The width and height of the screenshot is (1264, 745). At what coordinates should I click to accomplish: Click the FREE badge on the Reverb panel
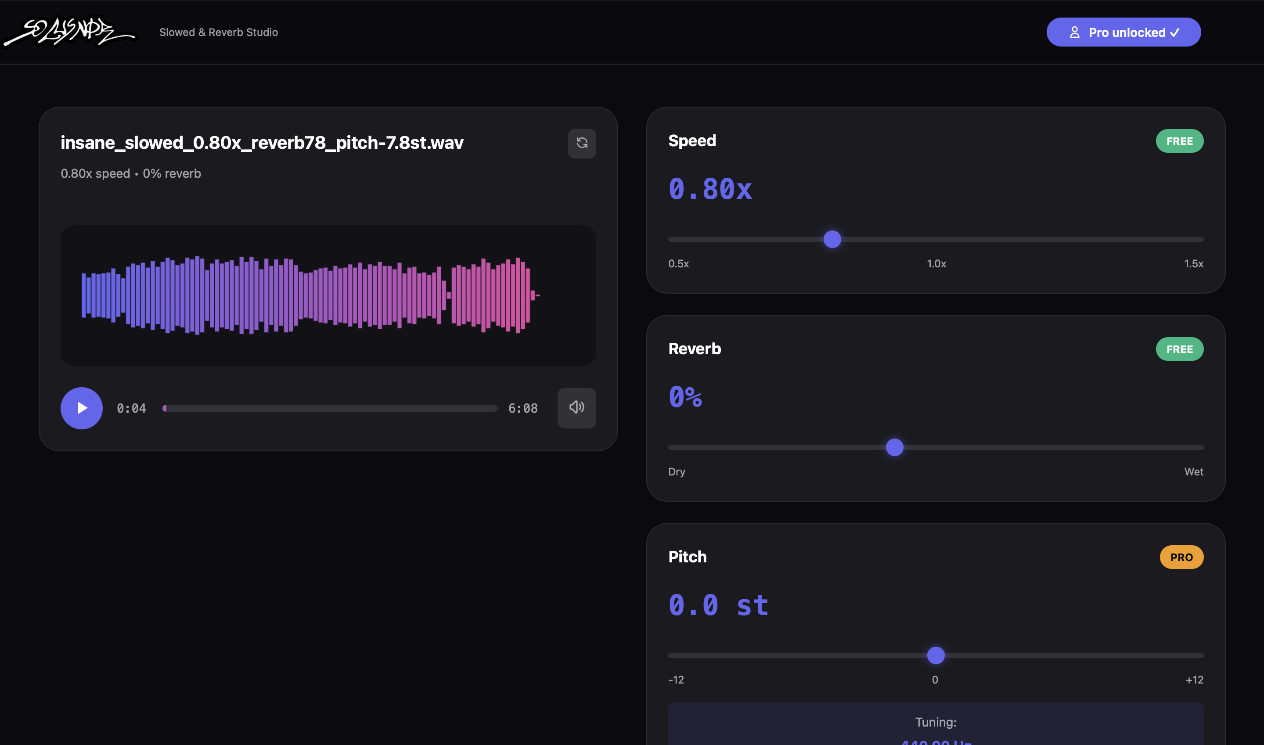[x=1180, y=349]
